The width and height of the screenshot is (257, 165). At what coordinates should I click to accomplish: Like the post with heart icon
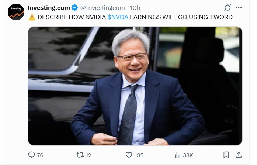tap(129, 155)
